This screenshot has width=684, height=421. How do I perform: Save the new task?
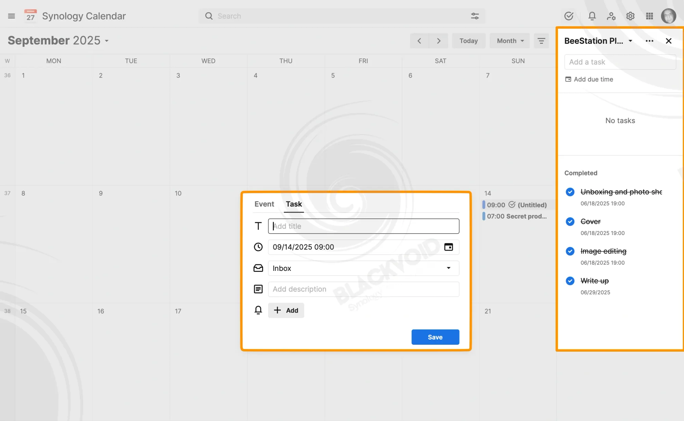[x=435, y=337]
